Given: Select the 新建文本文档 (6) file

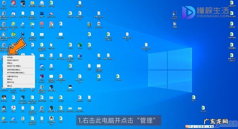Looking at the screenshot, I should (x=99, y=13).
